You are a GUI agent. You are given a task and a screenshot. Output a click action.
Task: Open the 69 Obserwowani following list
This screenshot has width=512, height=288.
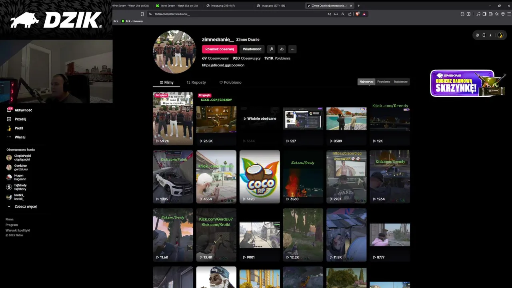pos(215,58)
